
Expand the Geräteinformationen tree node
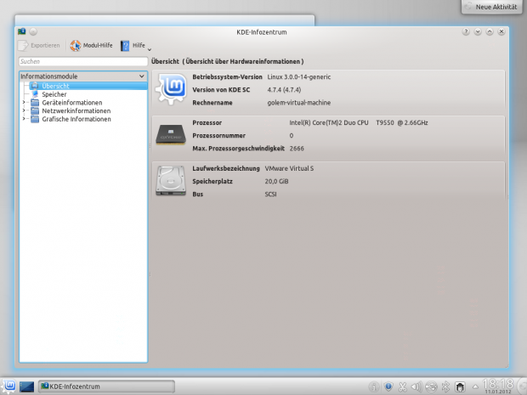click(x=24, y=102)
